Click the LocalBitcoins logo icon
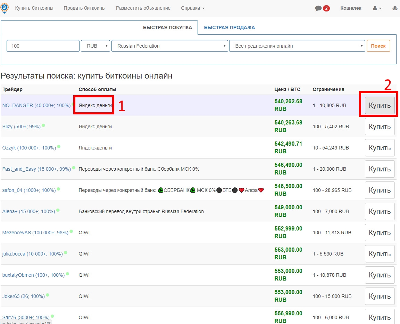 [x=5, y=8]
